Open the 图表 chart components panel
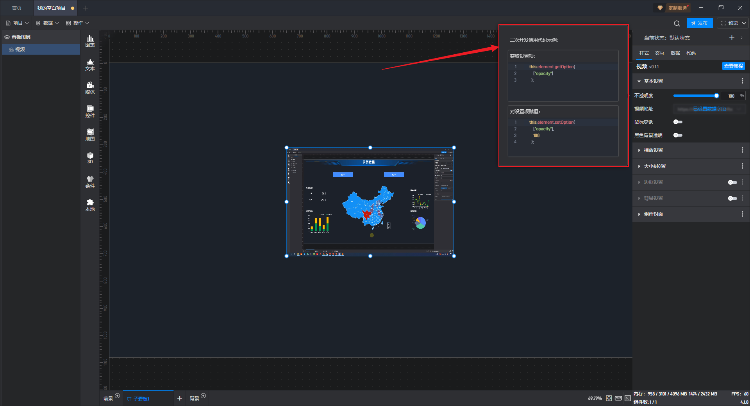Viewport: 750px width, 406px height. (x=90, y=41)
